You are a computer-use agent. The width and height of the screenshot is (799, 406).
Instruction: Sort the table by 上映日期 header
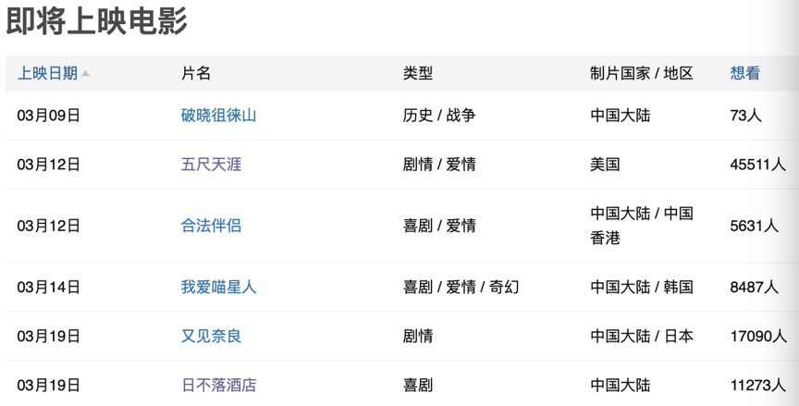click(47, 74)
